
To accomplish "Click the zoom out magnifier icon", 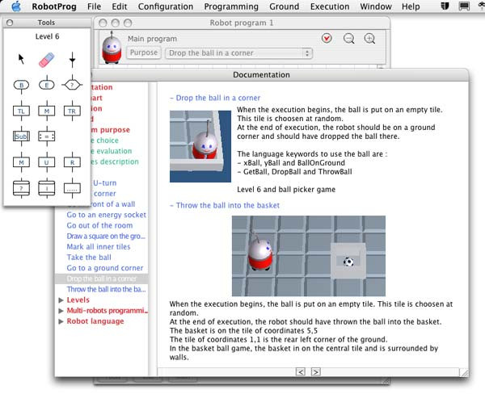I will [349, 39].
